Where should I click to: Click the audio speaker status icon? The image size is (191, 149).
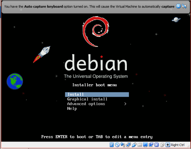point(123,145)
